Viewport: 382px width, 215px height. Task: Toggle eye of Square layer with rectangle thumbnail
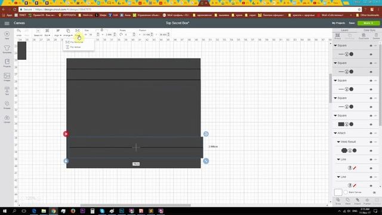[371, 124]
